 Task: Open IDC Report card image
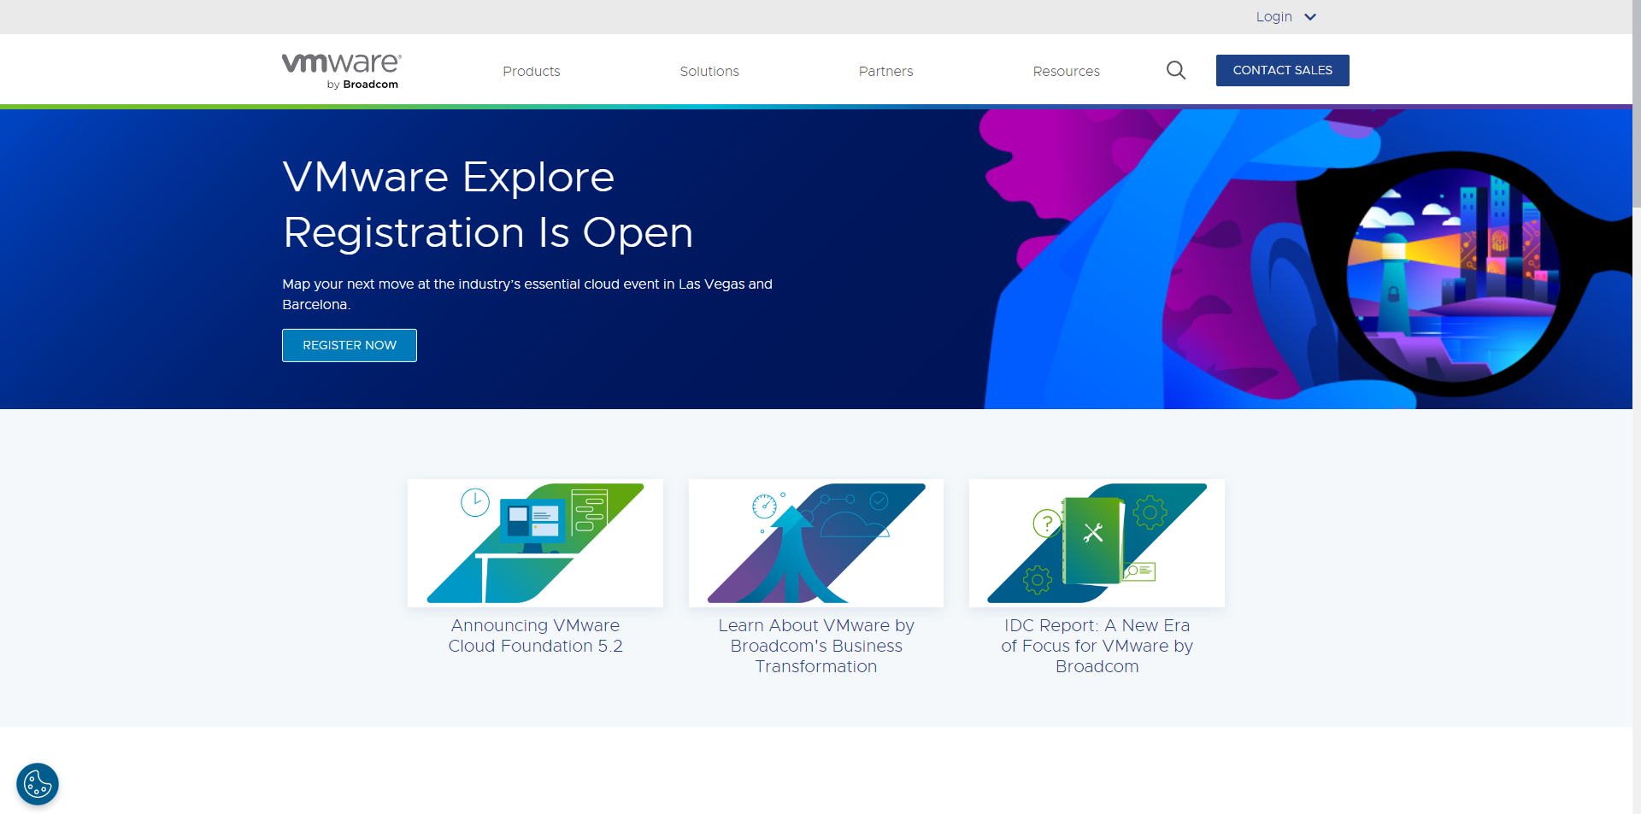coord(1097,543)
